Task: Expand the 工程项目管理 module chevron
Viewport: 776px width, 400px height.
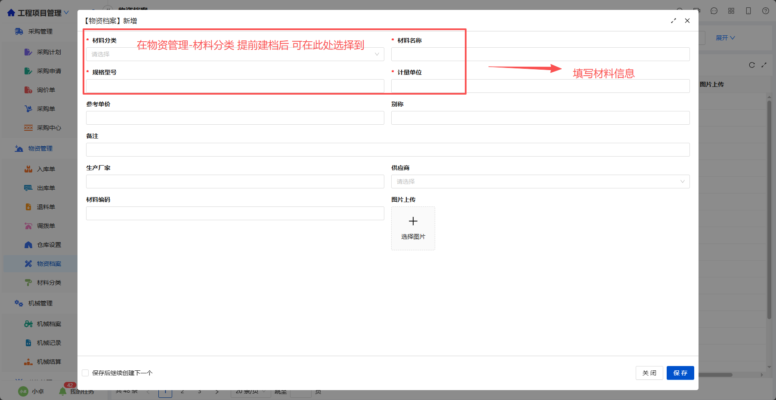Action: tap(66, 12)
